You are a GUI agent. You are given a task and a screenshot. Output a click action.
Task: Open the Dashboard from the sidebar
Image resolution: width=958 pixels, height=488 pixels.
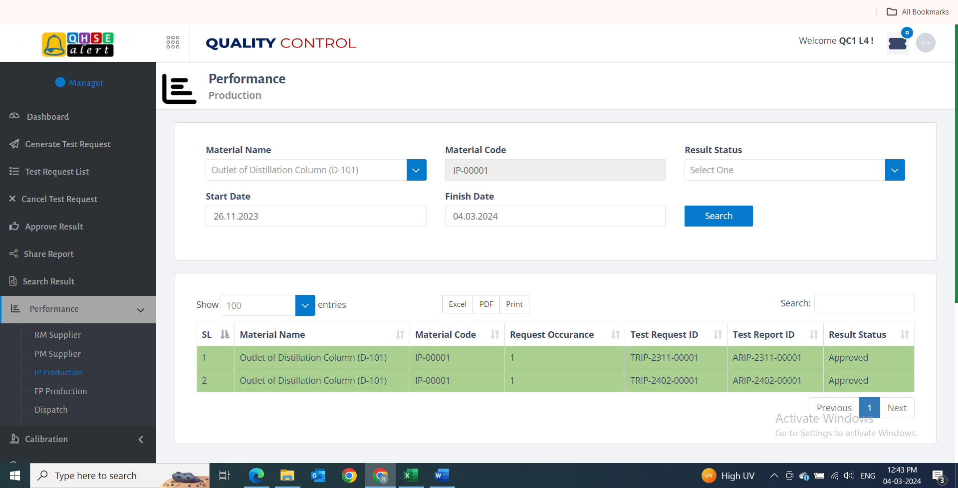(47, 116)
